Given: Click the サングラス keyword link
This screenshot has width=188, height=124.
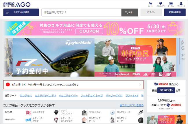Looking at the screenshot, I should tap(26, 96).
